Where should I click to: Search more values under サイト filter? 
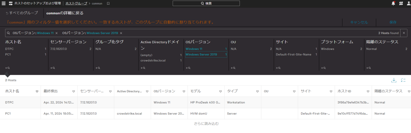278,68
